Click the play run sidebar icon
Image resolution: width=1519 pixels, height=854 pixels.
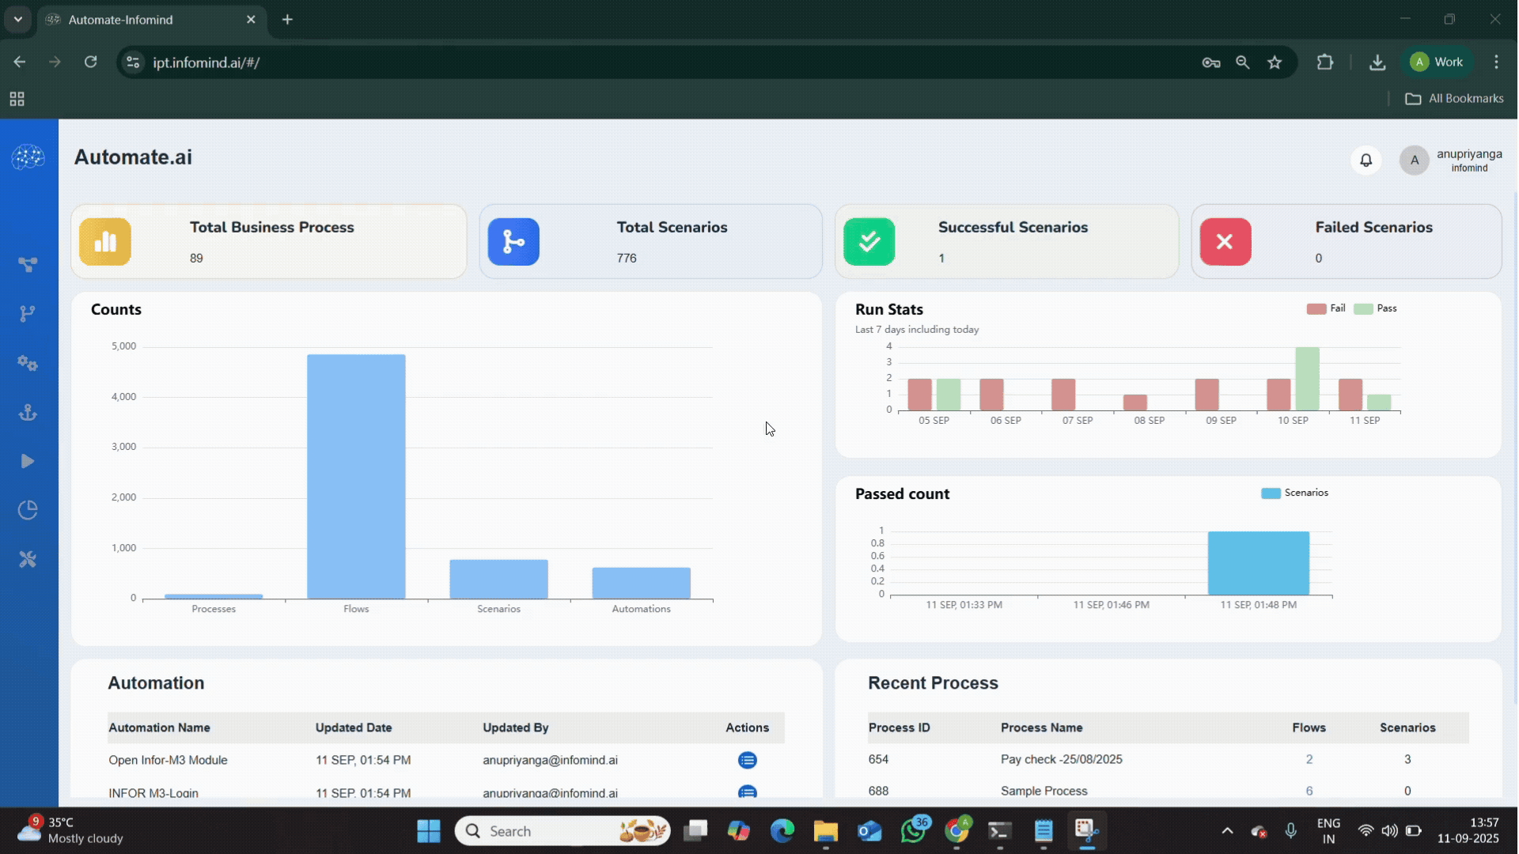point(28,461)
